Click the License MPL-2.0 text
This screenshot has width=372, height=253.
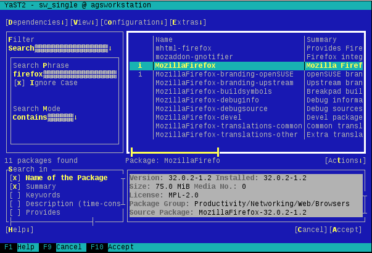click(164, 195)
